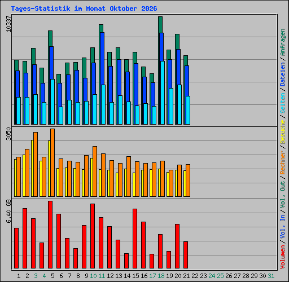This screenshot has height=282, width=289.
Task: Click day '22' on the x-axis
Action: tap(195, 276)
